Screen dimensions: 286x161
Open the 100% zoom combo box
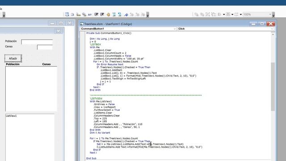257,14
